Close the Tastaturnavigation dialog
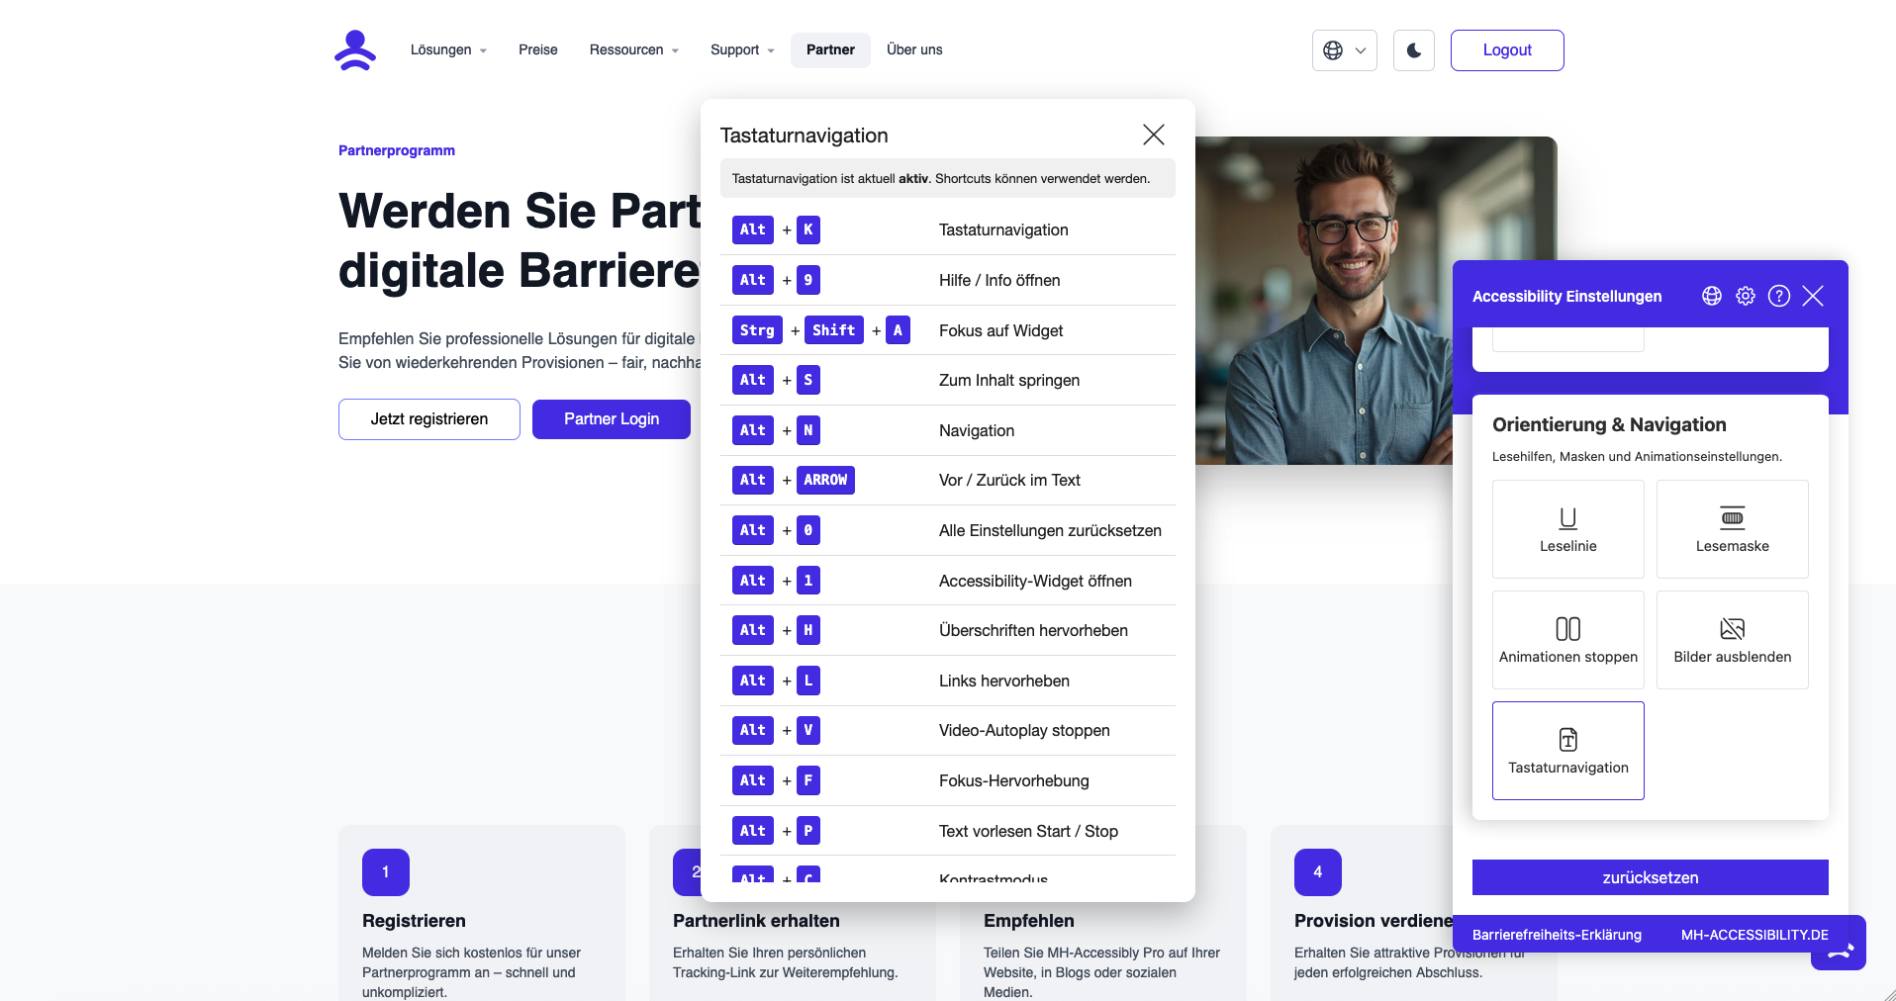Viewport: 1896px width, 1001px height. (1153, 135)
